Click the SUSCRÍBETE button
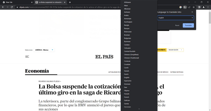Viewport: 211px width, 111px height. (162, 50)
